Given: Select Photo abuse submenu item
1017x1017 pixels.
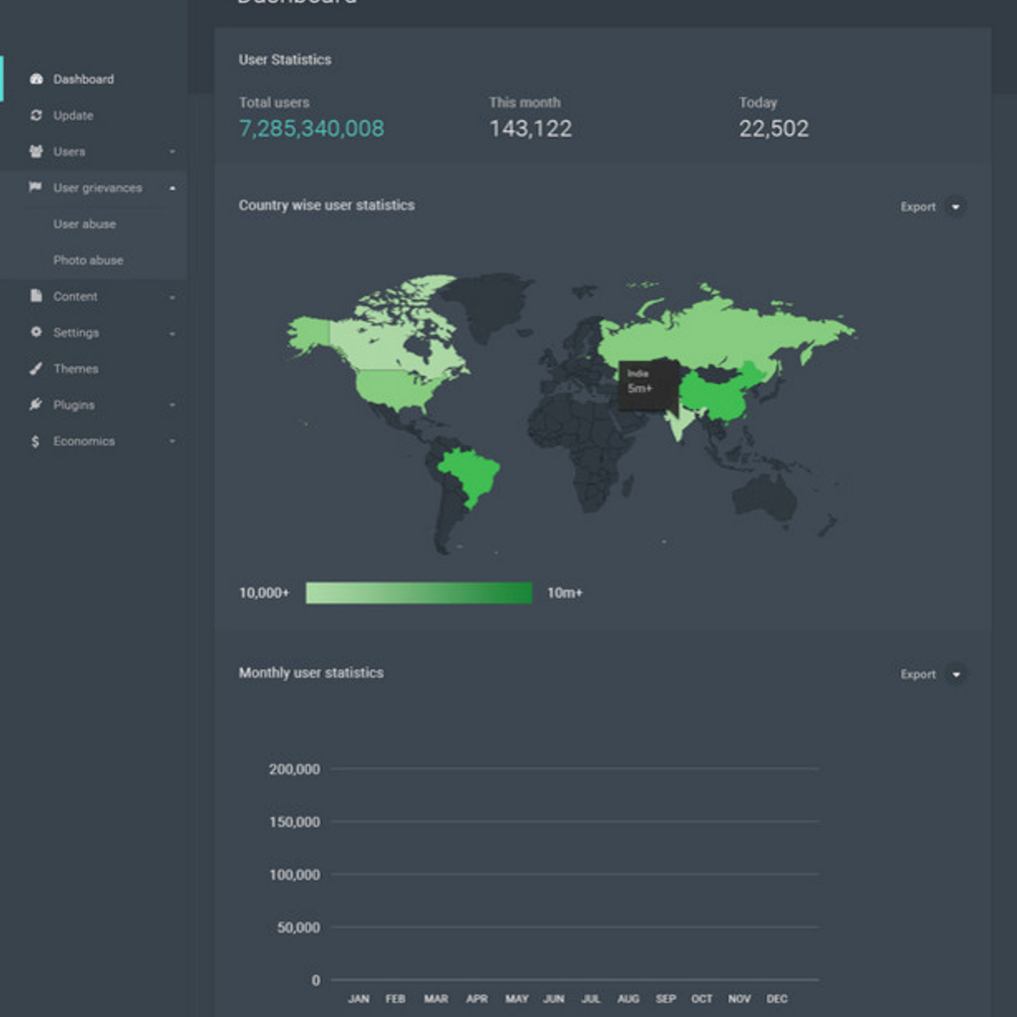Looking at the screenshot, I should (x=88, y=260).
